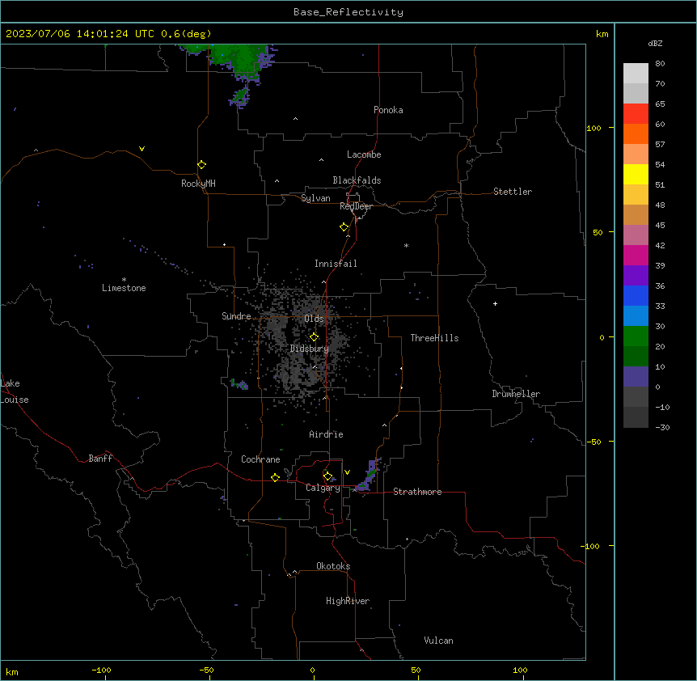
Task: Click the -50 tick label on bottom axis
Action: [206, 670]
